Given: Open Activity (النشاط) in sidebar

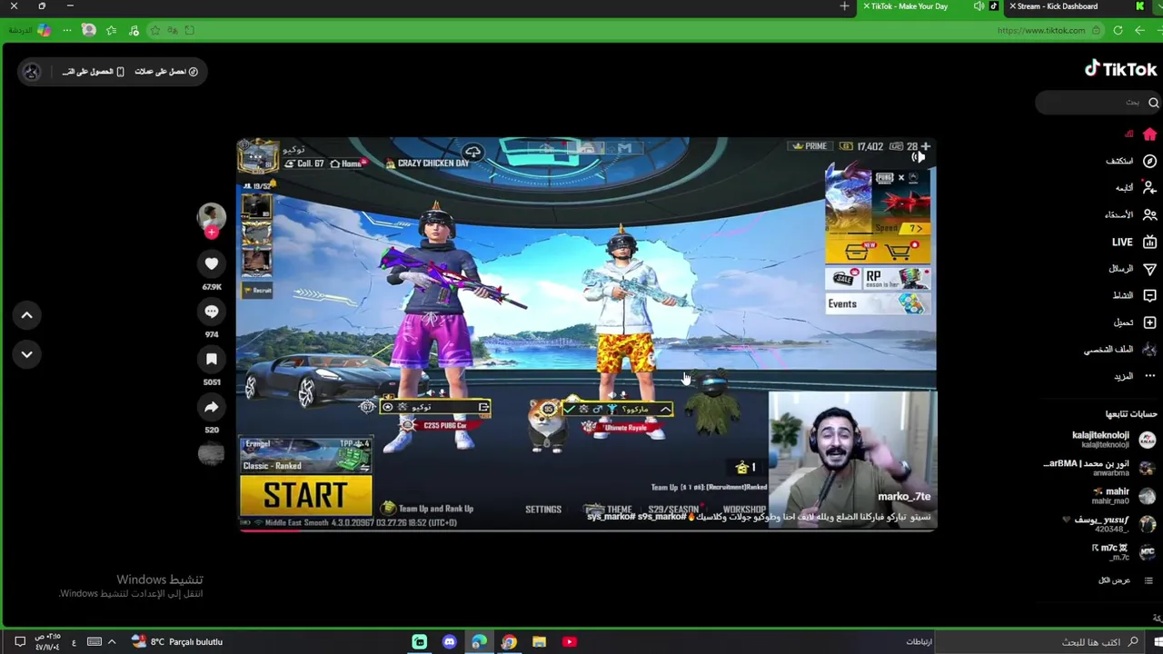Looking at the screenshot, I should coord(1134,295).
